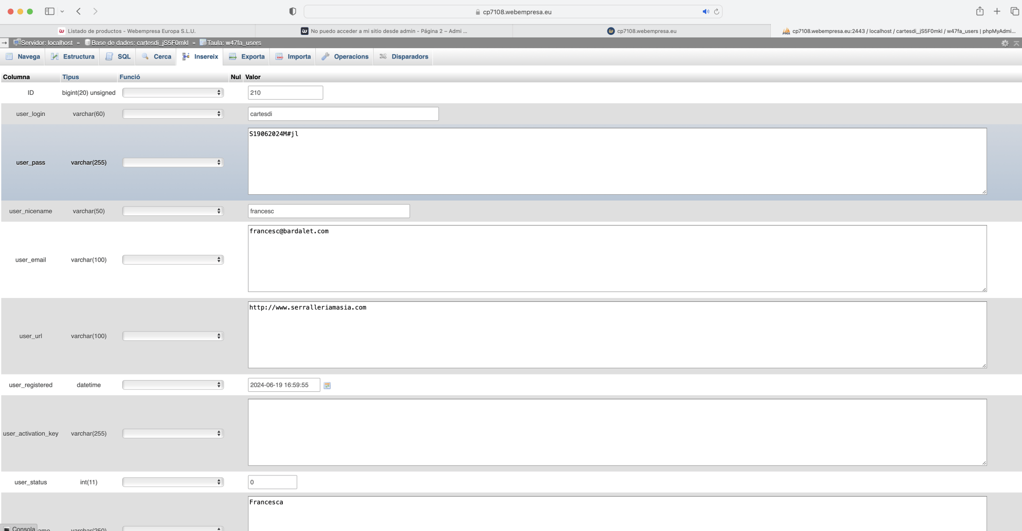This screenshot has height=531, width=1022.
Task: Click the user_url text area
Action: click(x=617, y=335)
